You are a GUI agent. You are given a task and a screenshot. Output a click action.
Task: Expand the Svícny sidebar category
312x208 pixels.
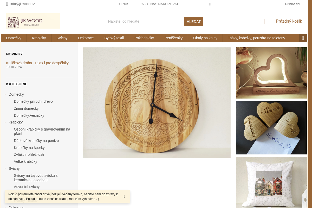5,168
